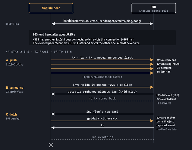Click the 'len evicts it' label

point(102,137)
